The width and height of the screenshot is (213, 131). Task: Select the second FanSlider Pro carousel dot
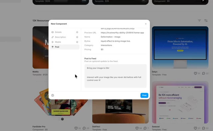(x=62, y=119)
